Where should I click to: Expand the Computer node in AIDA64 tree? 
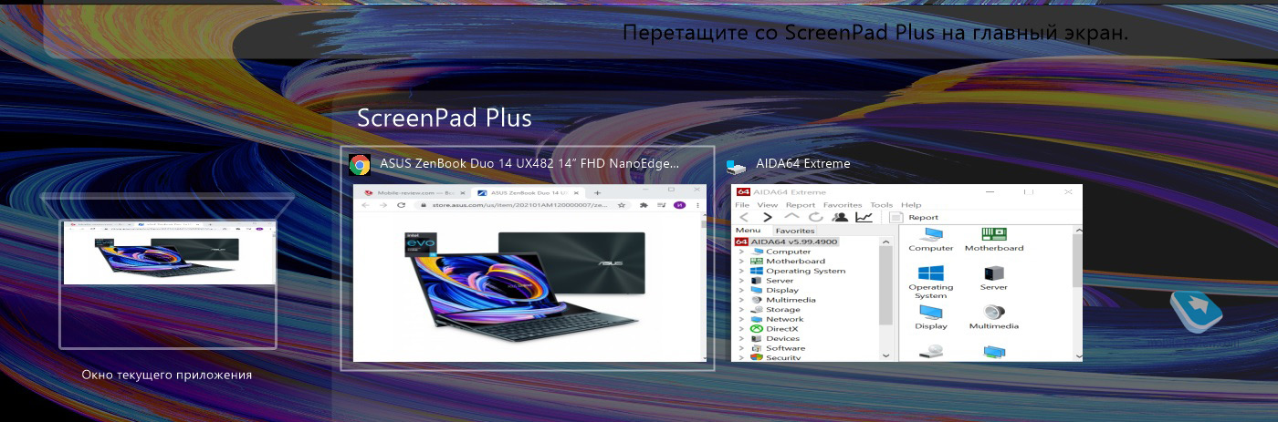[742, 252]
